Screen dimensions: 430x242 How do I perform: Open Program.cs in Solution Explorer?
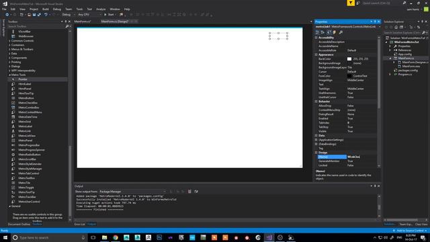[x=404, y=75]
